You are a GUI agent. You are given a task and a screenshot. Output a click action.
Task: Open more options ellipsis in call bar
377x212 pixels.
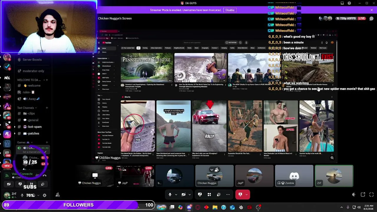coord(228,195)
